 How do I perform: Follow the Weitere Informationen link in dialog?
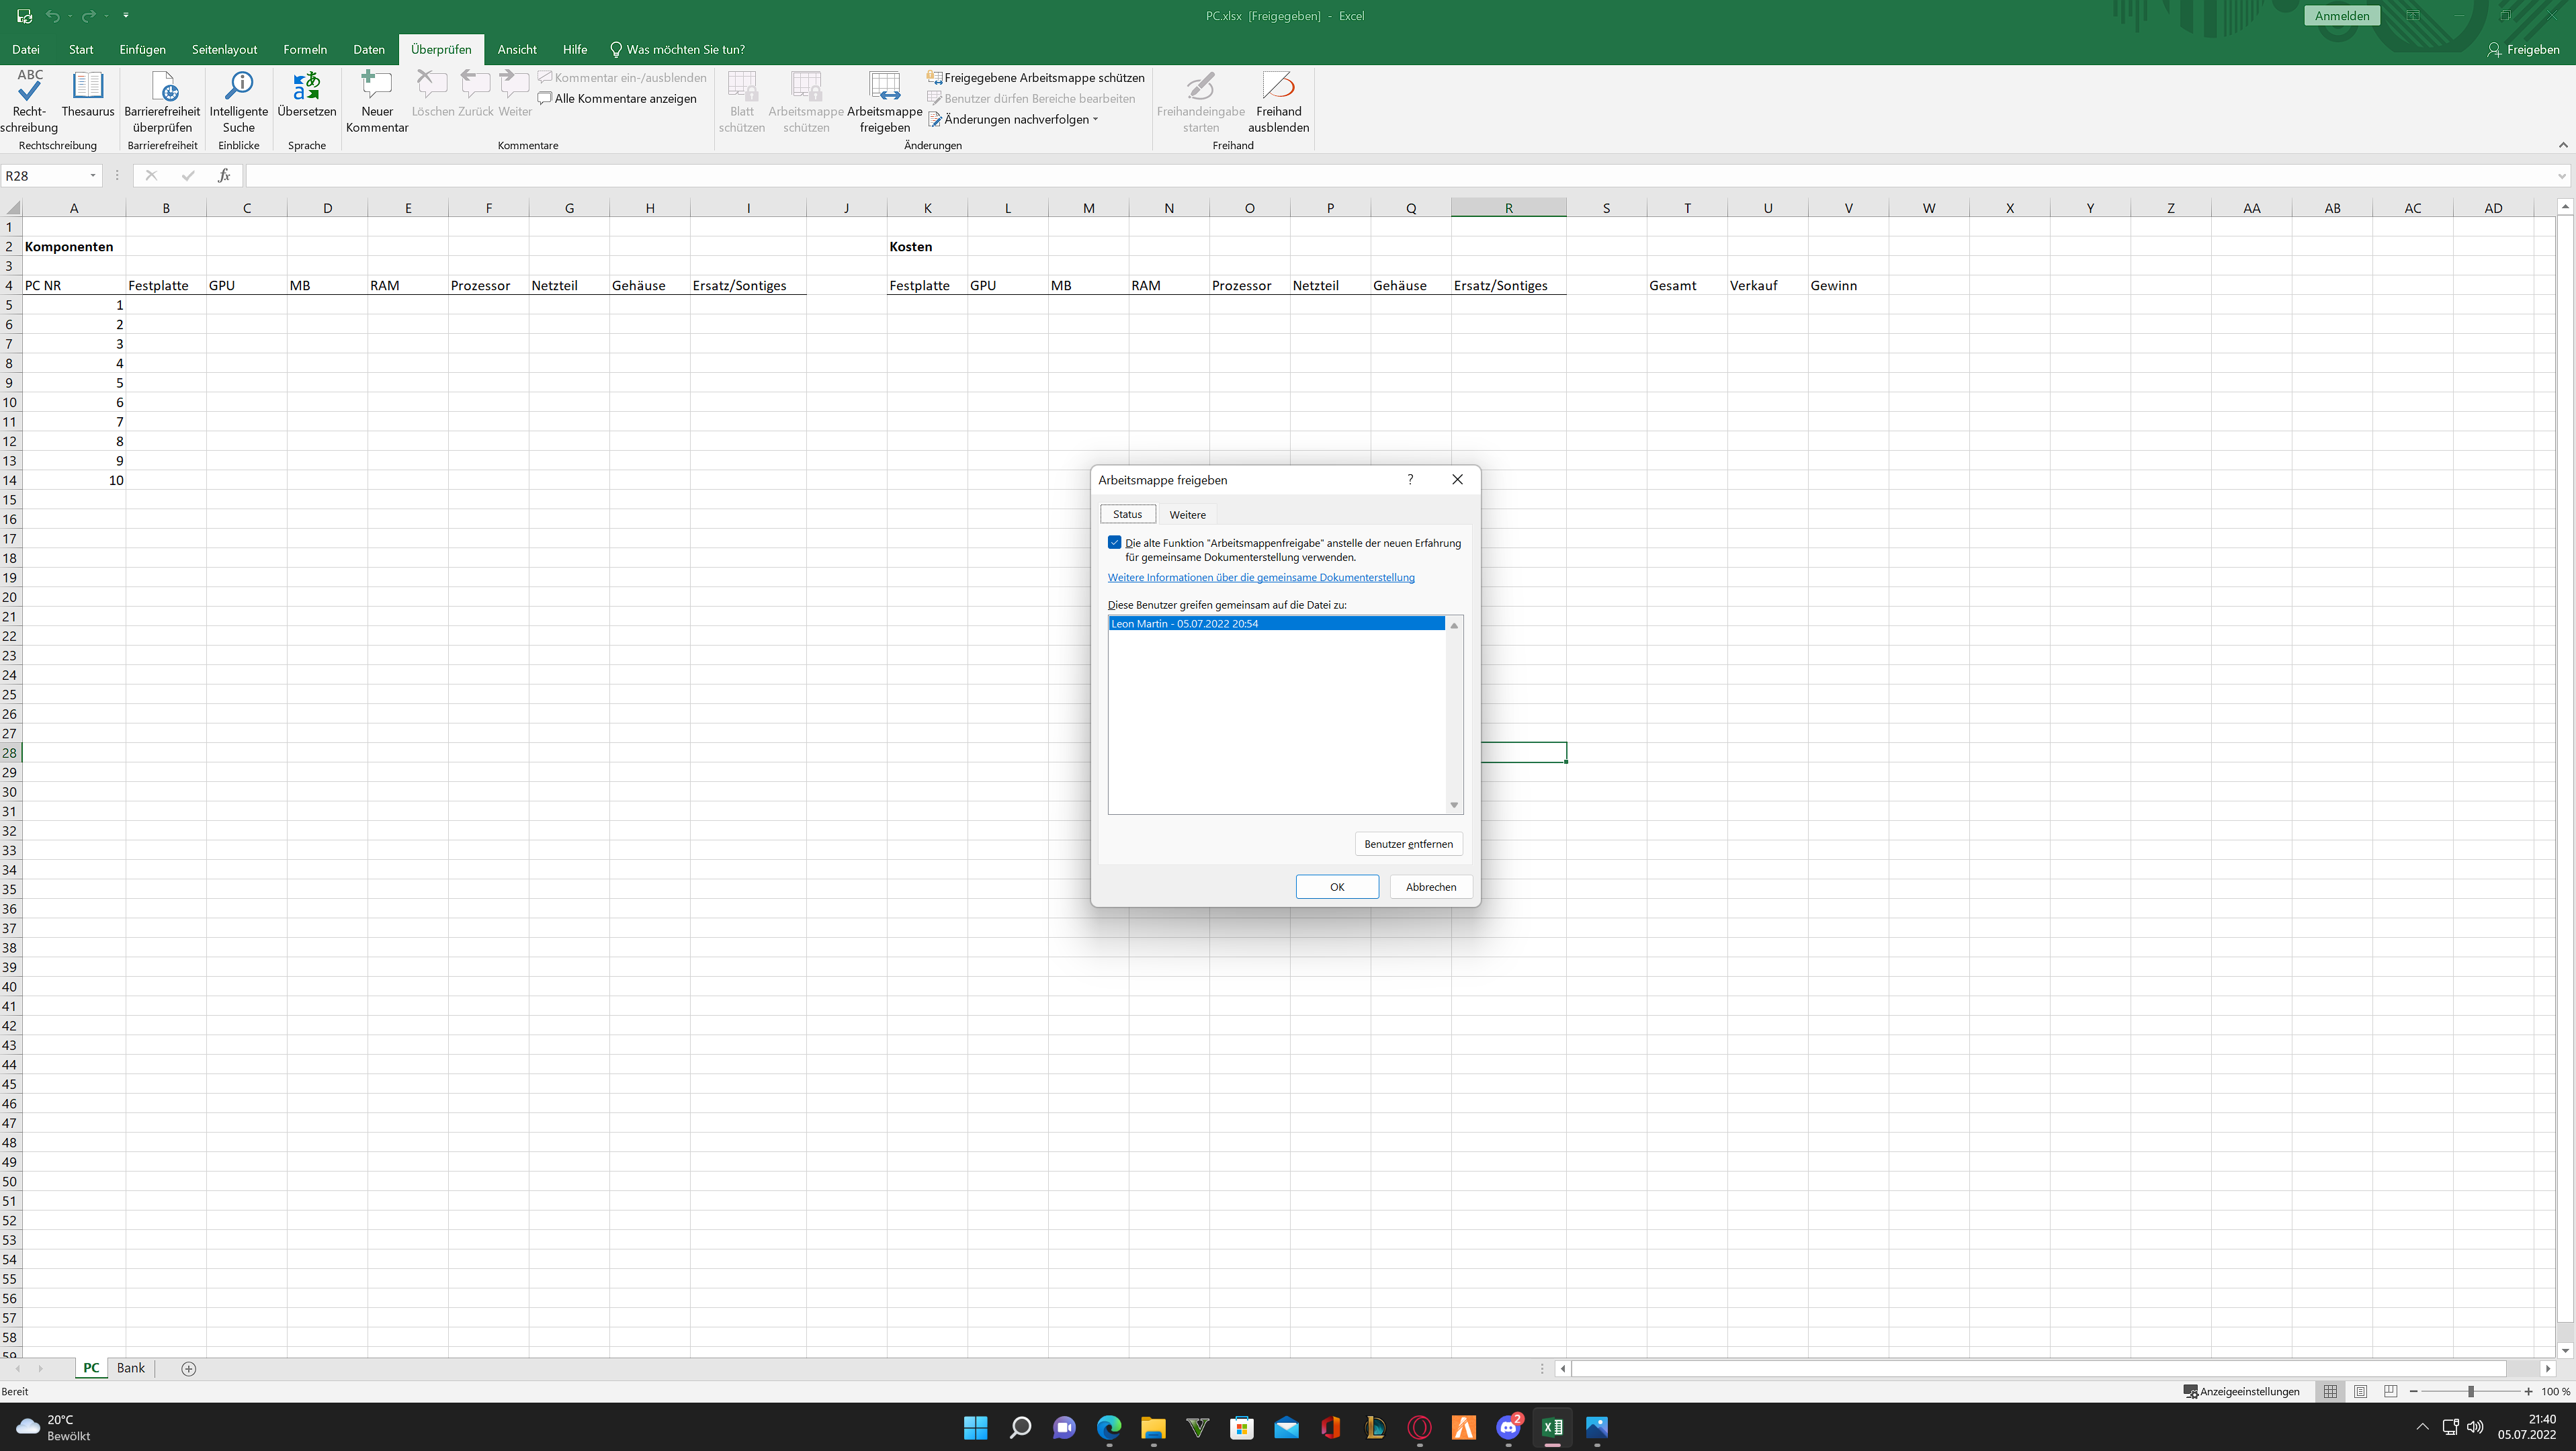pos(1260,577)
